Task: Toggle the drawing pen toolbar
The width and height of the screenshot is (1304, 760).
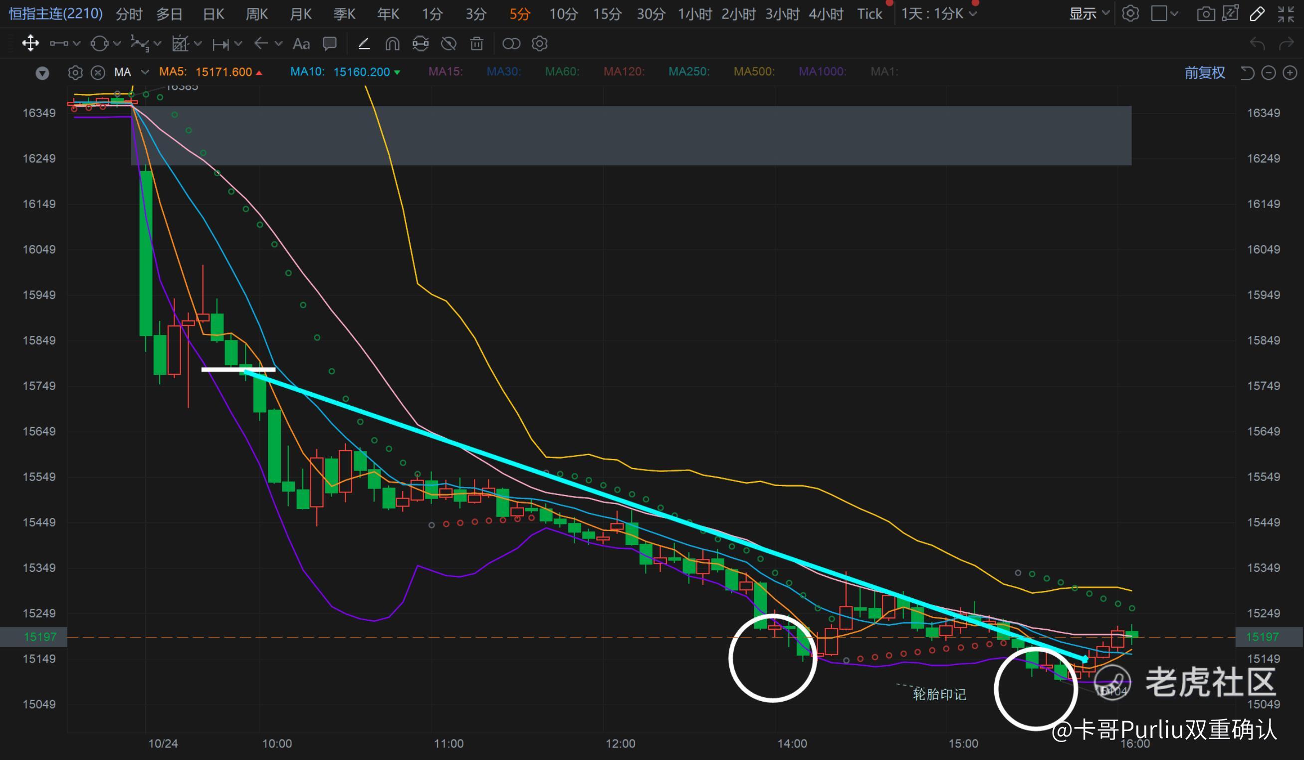Action: pos(1258,13)
